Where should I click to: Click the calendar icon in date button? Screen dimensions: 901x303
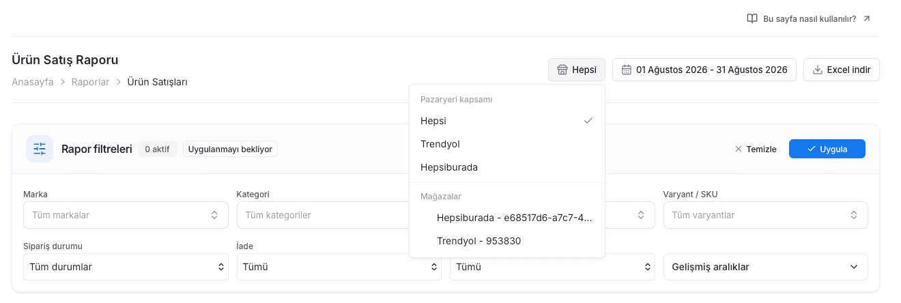[x=627, y=70]
